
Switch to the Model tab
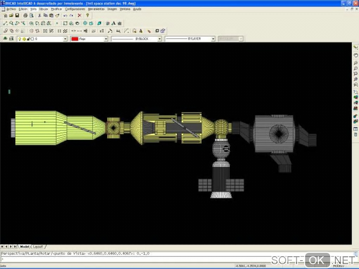coord(25,246)
